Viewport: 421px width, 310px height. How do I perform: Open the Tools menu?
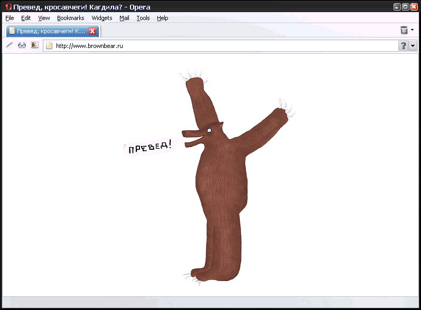point(143,18)
